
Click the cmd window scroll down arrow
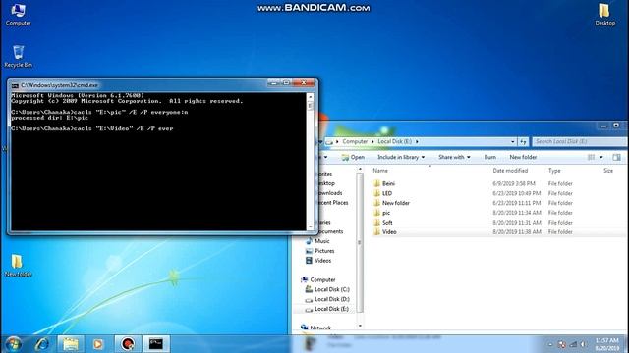310,227
